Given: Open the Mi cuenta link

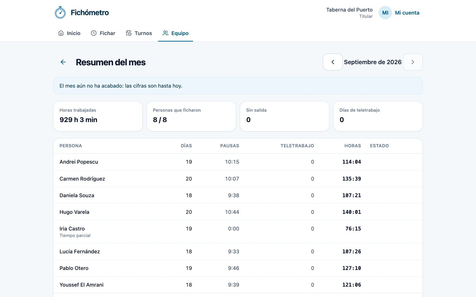Looking at the screenshot, I should [x=407, y=13].
